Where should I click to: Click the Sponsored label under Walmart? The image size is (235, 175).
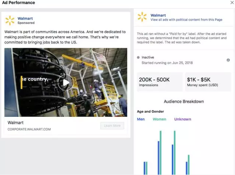26,23
